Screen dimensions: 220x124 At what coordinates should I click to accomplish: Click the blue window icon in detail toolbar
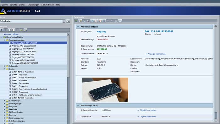pyautogui.click(x=92, y=21)
